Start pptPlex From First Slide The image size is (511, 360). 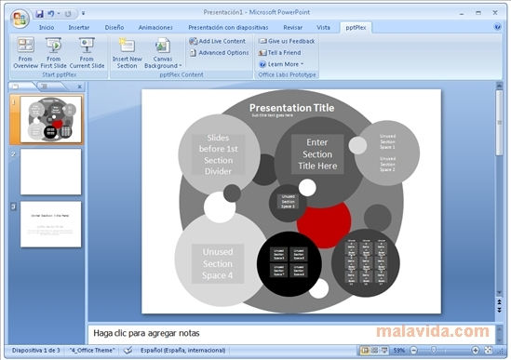coord(53,53)
